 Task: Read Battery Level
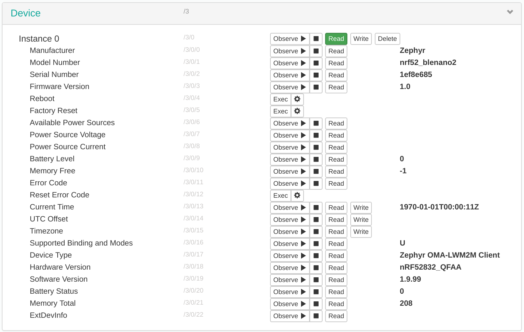(x=336, y=159)
